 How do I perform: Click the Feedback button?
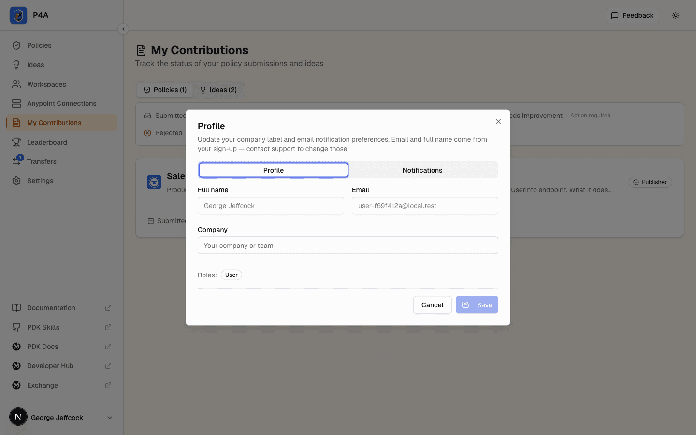click(632, 15)
